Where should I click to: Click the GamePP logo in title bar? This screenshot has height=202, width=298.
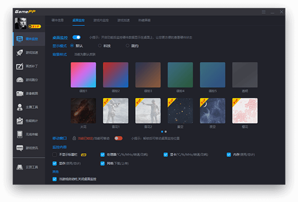tap(25, 11)
